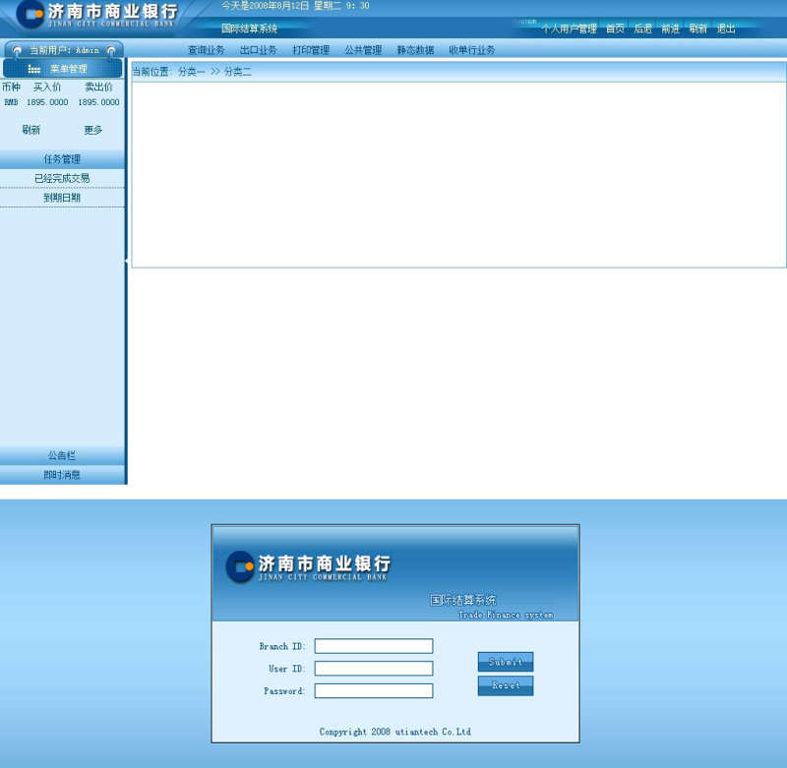Click the 退出 exit control in the top-right navigation
The width and height of the screenshot is (787, 768).
pos(726,29)
